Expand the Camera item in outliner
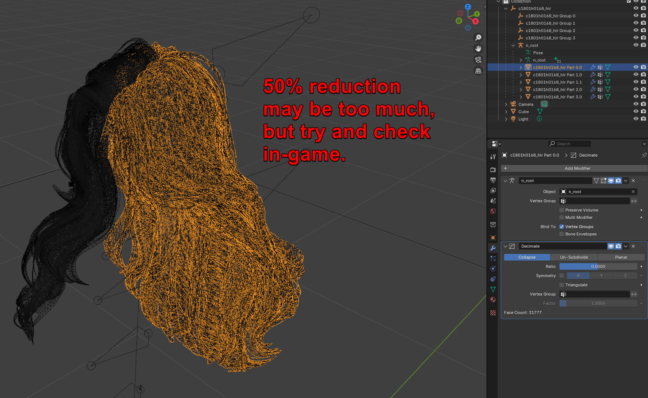648x398 pixels. click(506, 104)
